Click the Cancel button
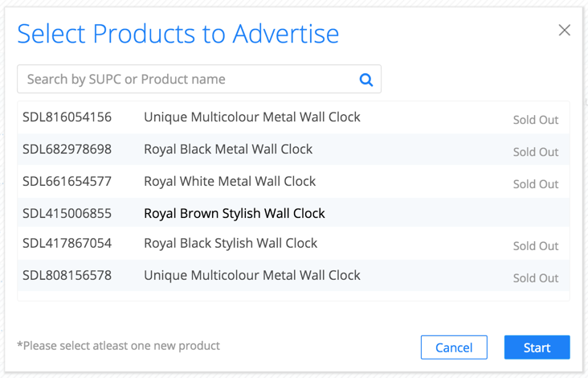The height and width of the screenshot is (378, 588). (x=454, y=347)
